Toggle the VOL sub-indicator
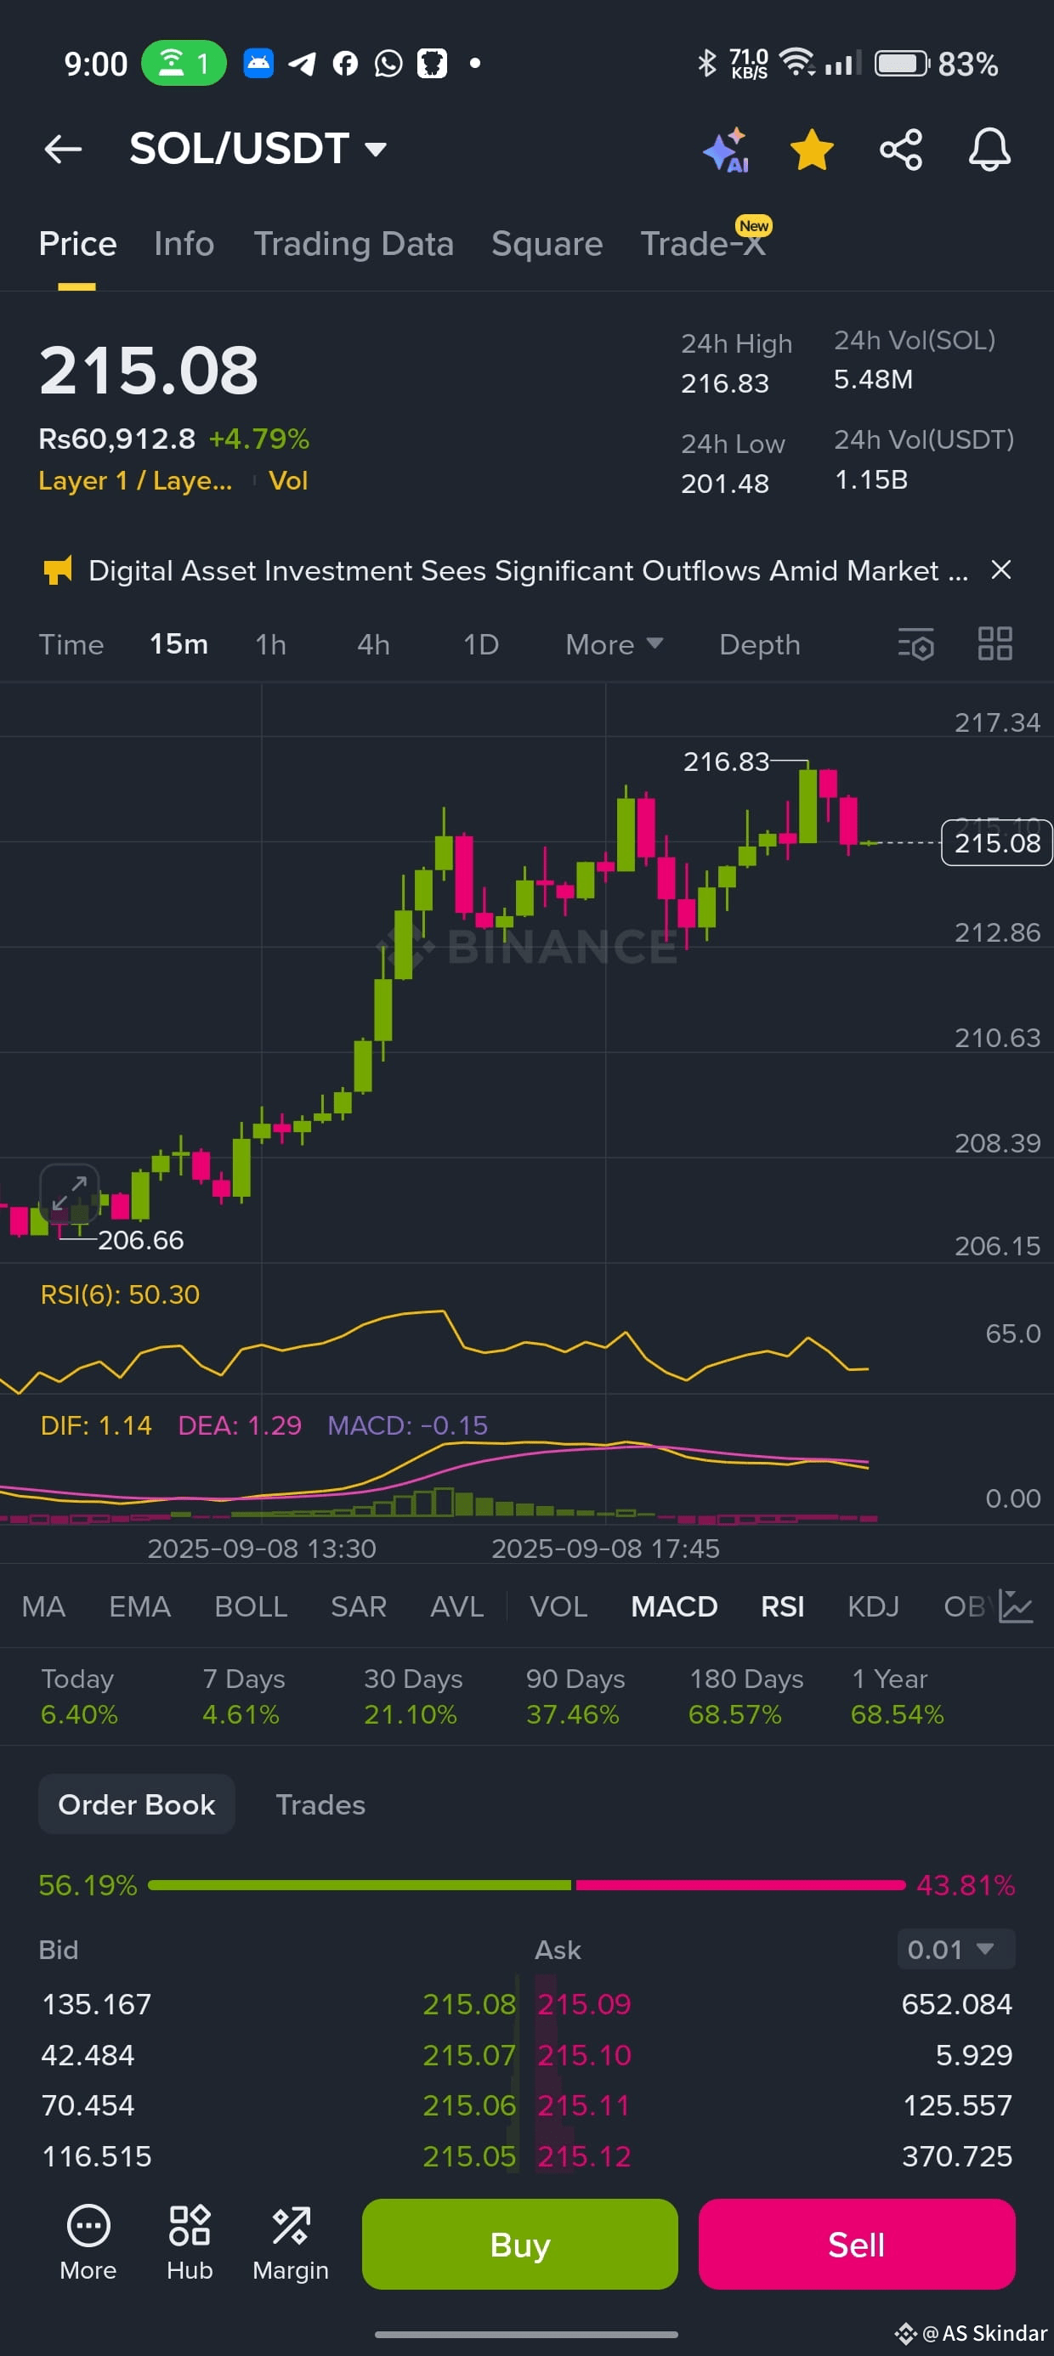Image resolution: width=1054 pixels, height=2356 pixels. [559, 1606]
